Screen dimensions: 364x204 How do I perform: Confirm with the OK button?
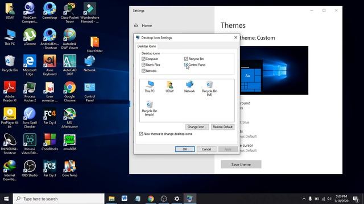pos(185,149)
